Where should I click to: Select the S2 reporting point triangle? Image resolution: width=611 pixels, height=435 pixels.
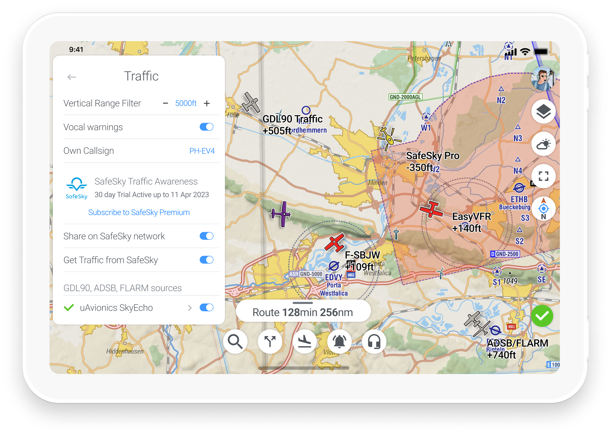point(520,230)
